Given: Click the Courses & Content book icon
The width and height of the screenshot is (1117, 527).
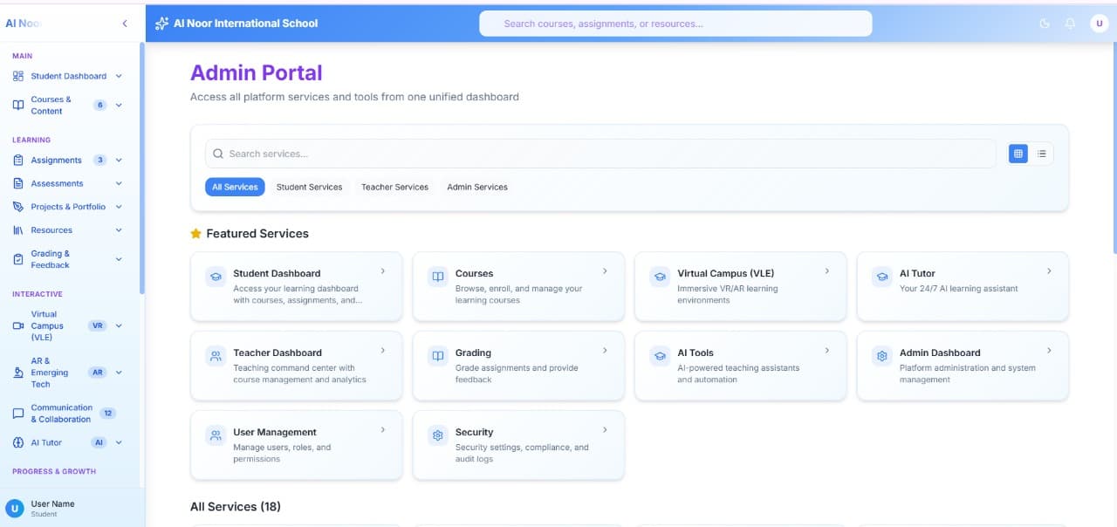Looking at the screenshot, I should 18,106.
